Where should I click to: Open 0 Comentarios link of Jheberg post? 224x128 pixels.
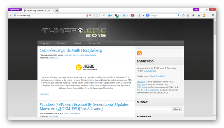(90, 55)
